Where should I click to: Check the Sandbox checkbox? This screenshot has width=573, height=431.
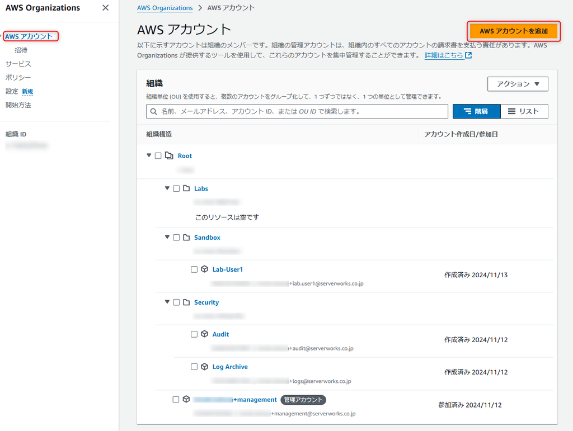(176, 237)
